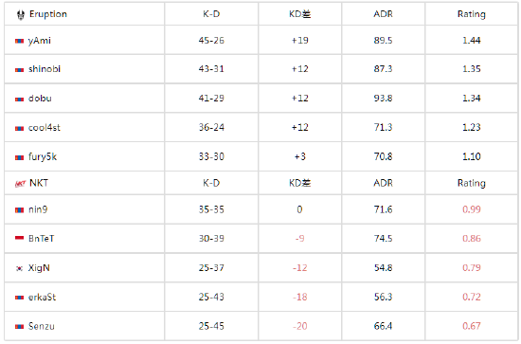Screen dimensions: 521x344
Task: Click the Eruption team logo icon
Action: [21, 14]
